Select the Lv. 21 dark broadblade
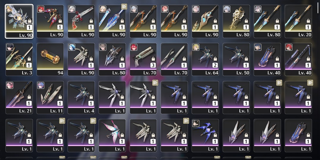 click(19, 97)
